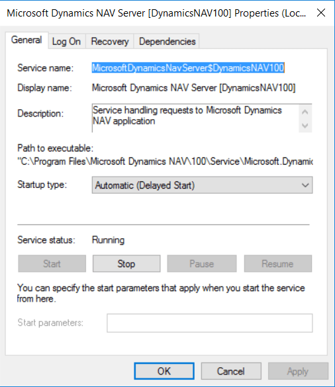Confirm with the OK button

tap(164, 371)
